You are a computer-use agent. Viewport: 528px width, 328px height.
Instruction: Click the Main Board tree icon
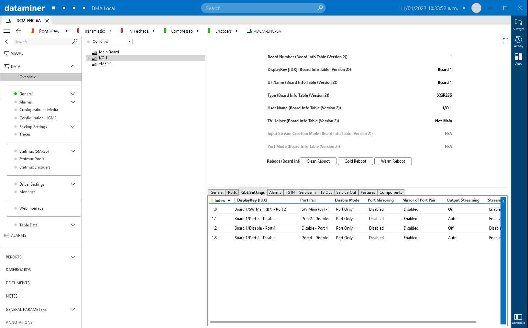click(x=95, y=52)
